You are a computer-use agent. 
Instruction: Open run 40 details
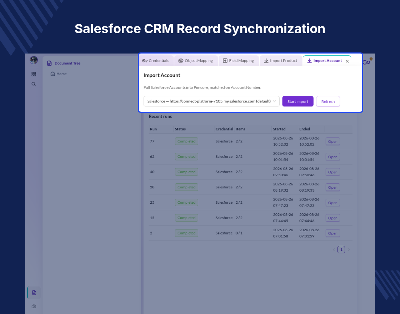tap(332, 172)
